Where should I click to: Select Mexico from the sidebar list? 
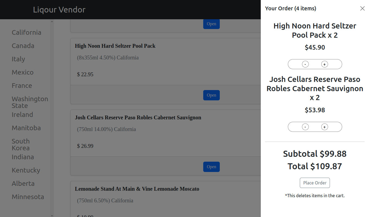[x=23, y=72]
